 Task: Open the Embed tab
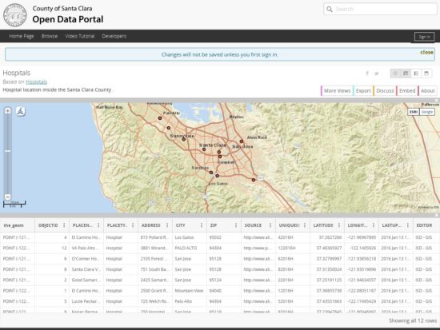click(407, 91)
